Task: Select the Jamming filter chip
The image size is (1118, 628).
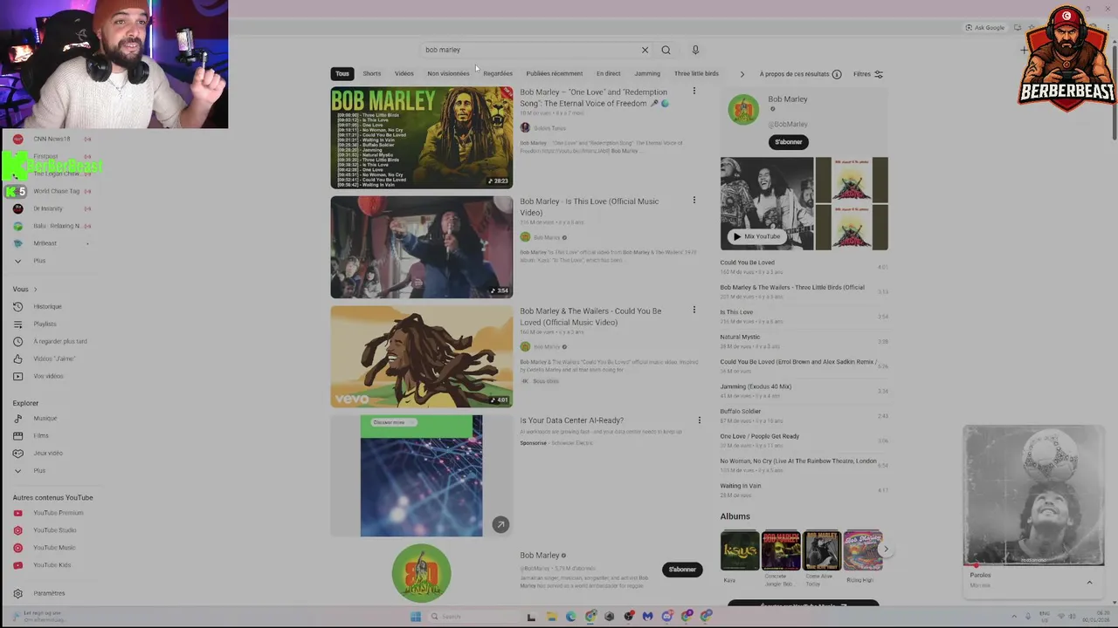Action: (647, 73)
